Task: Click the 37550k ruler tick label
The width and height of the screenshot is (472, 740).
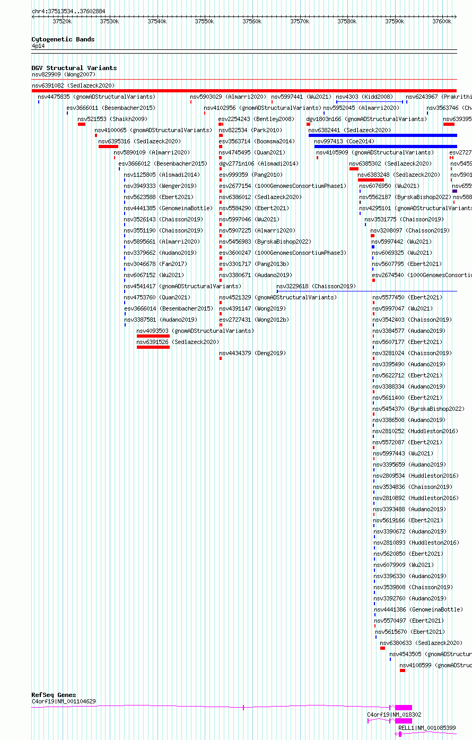Action: [204, 21]
